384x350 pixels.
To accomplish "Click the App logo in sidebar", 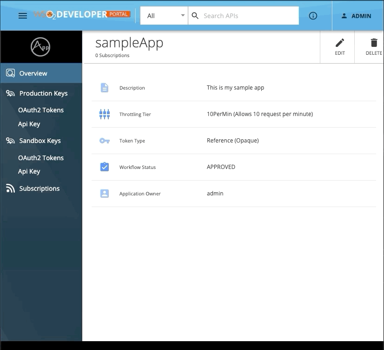I will coord(40,47).
